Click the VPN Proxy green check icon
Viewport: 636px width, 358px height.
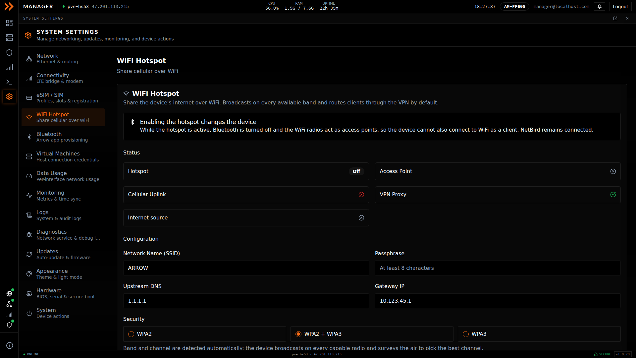(x=613, y=195)
